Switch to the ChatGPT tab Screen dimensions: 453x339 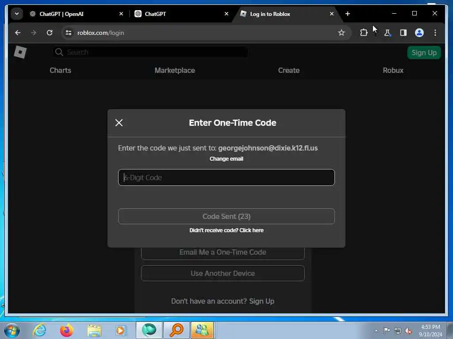(x=181, y=14)
